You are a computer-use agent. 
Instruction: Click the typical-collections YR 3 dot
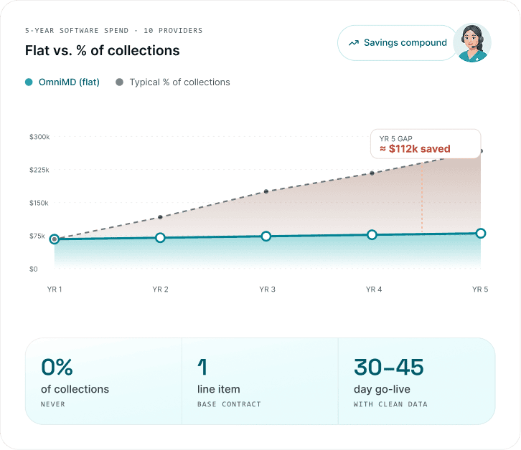pyautogui.click(x=266, y=191)
